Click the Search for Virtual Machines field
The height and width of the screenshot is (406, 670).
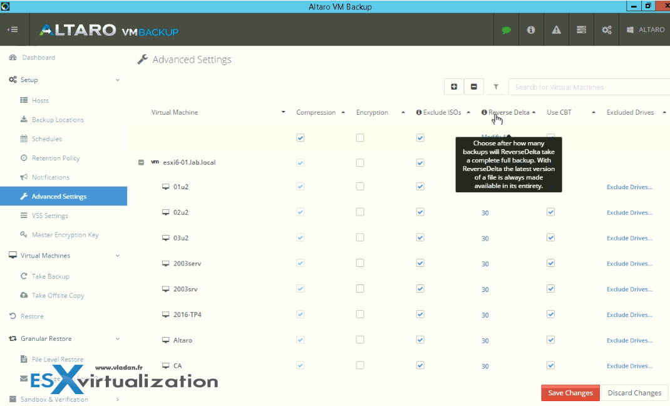[589, 86]
